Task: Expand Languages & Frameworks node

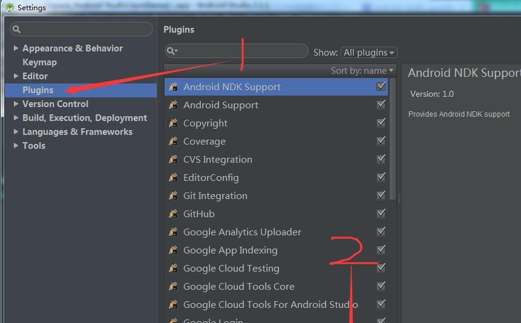Action: point(16,132)
